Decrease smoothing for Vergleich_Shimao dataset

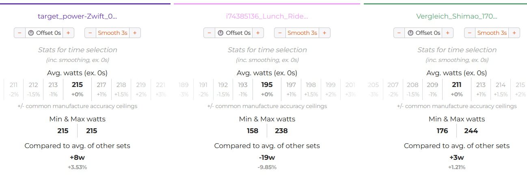(x=470, y=33)
